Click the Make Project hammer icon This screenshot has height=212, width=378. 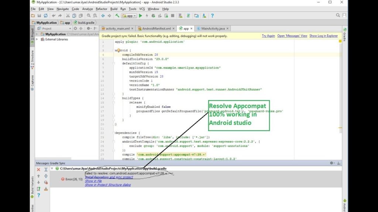coord(117,15)
